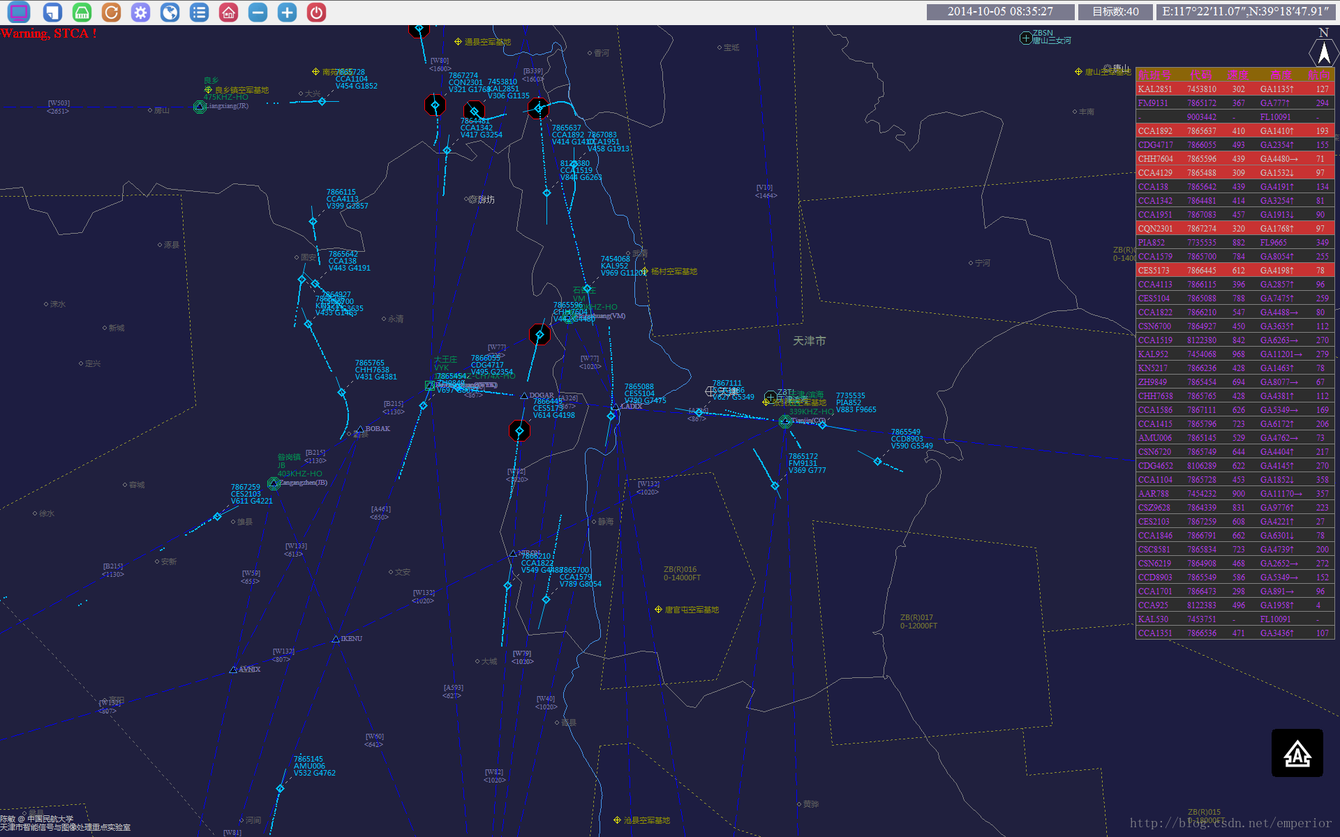The width and height of the screenshot is (1340, 837).
Task: Select the CCA1351 row in flight table
Action: click(x=1235, y=633)
